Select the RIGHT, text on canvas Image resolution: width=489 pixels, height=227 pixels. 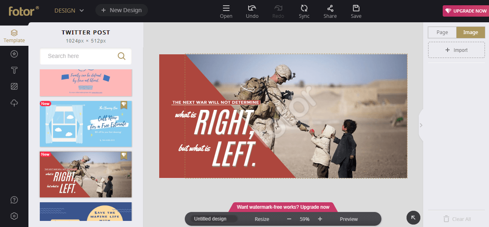point(224,123)
